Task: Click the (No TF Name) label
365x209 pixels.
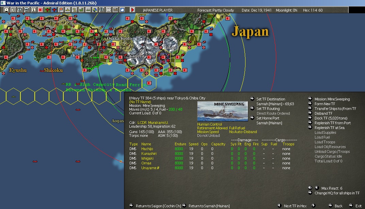Action: 140,102
